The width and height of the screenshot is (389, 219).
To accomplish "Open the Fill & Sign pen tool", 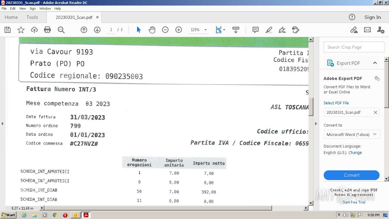I will tap(282, 30).
